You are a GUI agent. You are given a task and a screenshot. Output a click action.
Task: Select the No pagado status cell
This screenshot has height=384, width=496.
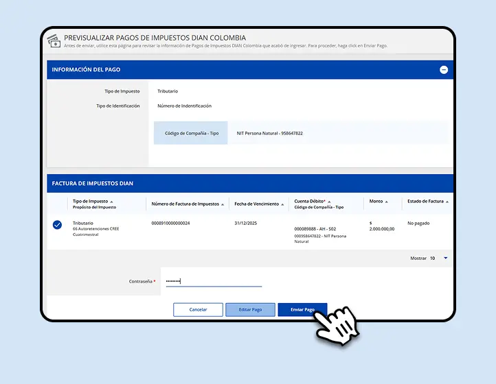pyautogui.click(x=418, y=223)
